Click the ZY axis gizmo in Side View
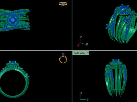The width and height of the screenshot is (137, 102). coord(84,96)
